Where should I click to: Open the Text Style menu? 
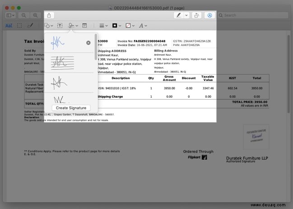(143, 26)
